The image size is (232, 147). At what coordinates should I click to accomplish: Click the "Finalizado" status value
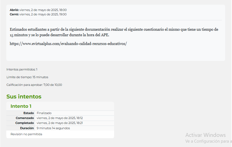tap(44, 113)
